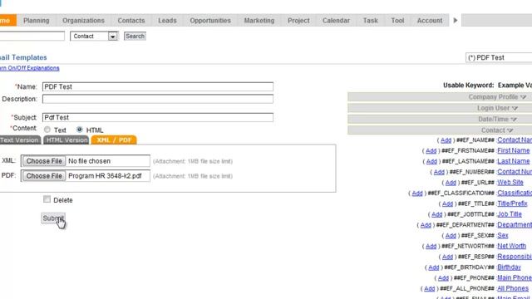Open the Contact search type dropdown
Viewport: 532px width, 299px height.
click(94, 36)
